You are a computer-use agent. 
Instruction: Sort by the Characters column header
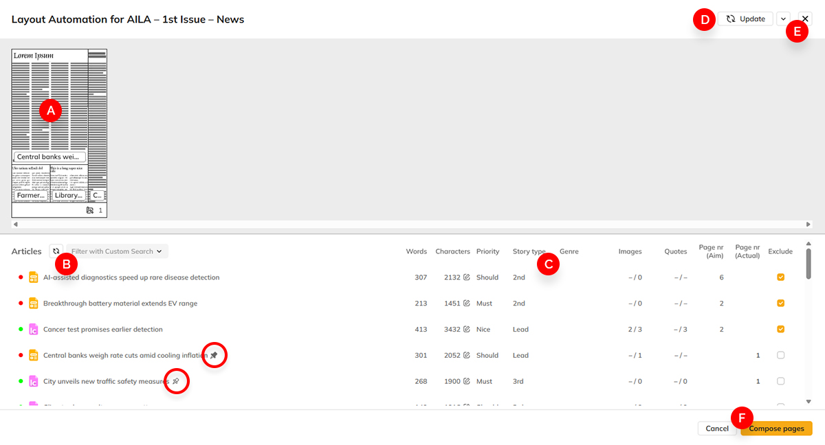pos(453,251)
